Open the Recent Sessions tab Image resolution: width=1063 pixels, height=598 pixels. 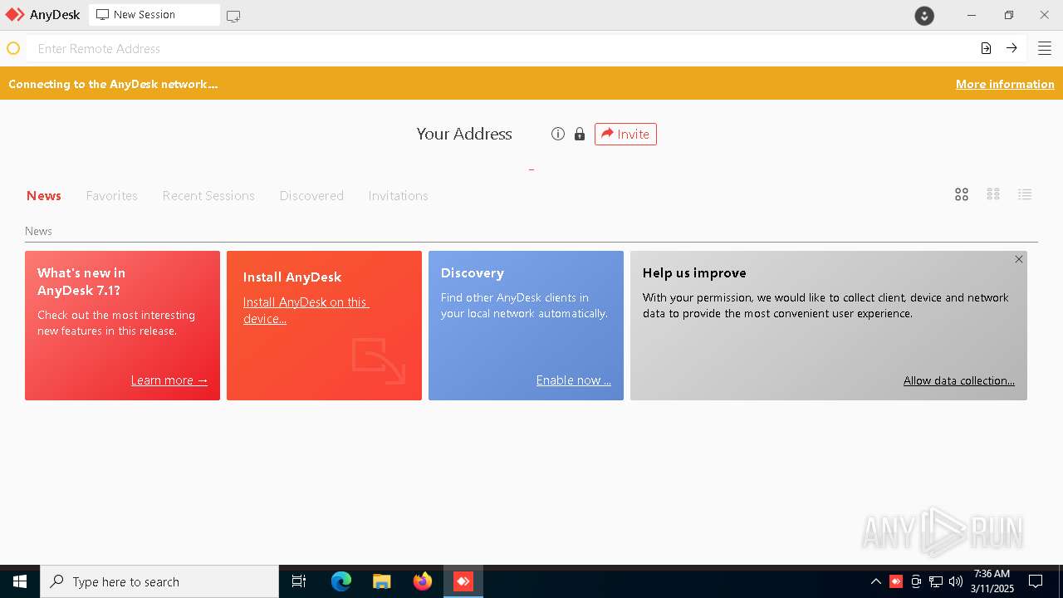[208, 196]
